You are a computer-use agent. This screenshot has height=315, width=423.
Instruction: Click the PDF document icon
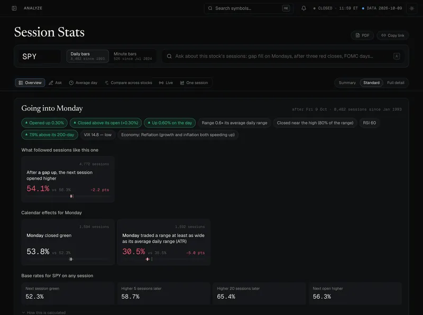point(357,35)
